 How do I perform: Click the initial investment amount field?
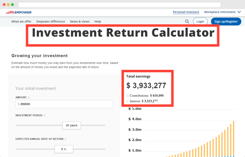pos(64,104)
